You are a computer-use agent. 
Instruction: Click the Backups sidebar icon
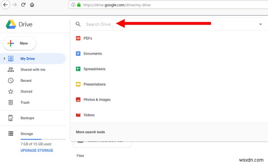click(11, 118)
